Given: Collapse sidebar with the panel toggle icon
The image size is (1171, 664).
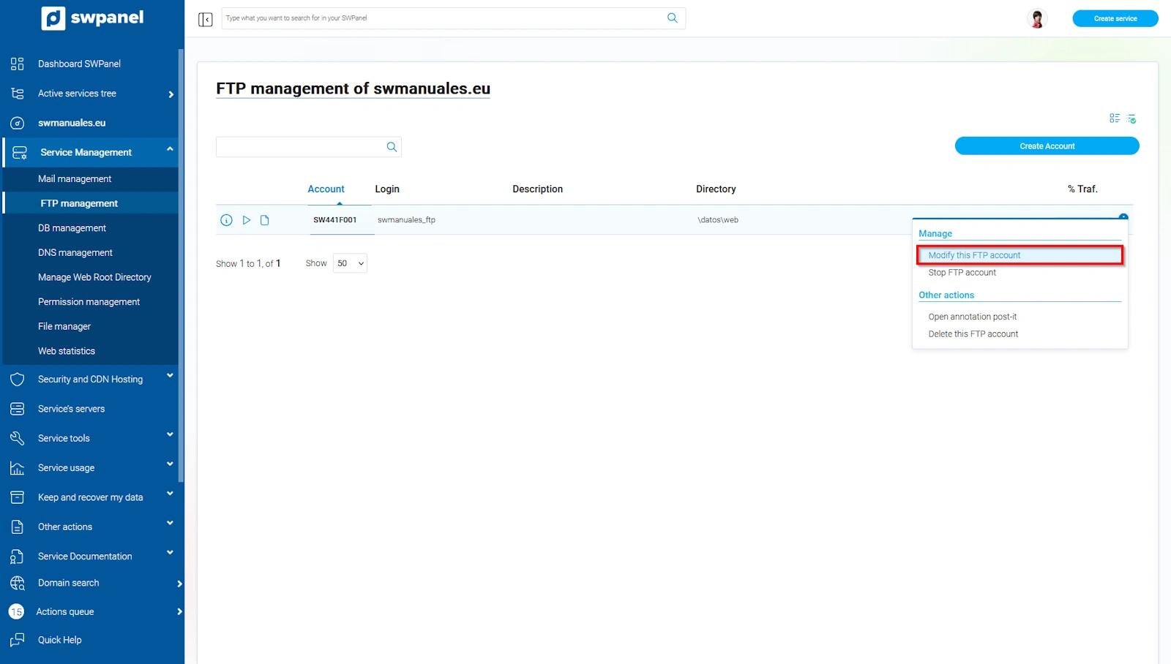Looking at the screenshot, I should click(x=206, y=19).
